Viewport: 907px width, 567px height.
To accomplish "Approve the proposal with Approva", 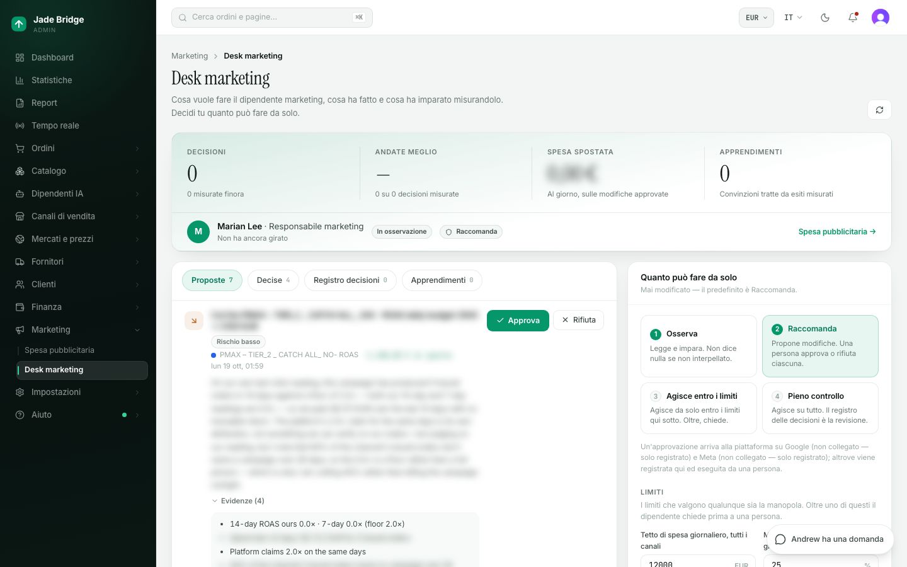I will (x=518, y=321).
